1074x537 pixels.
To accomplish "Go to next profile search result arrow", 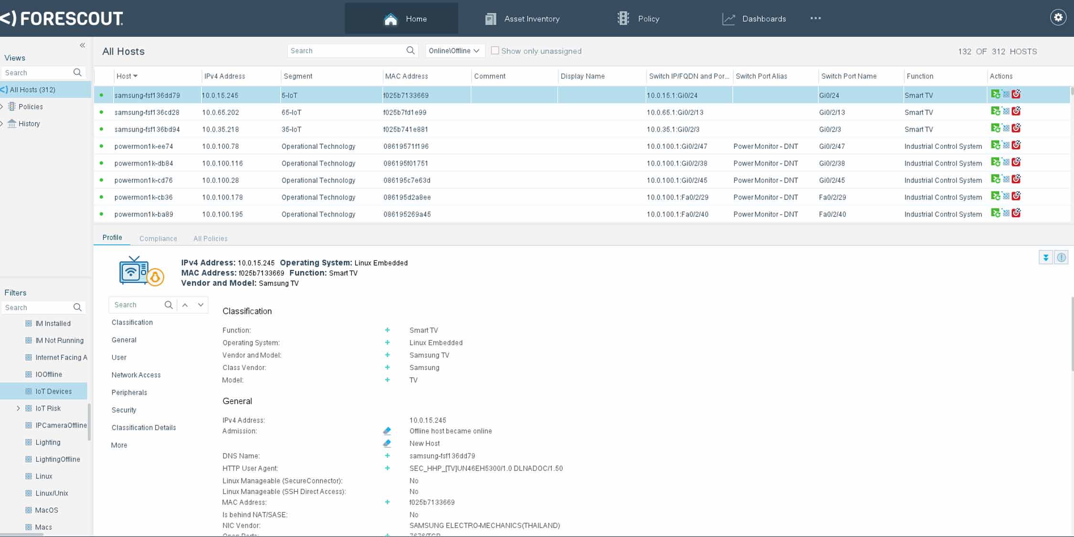I will [x=201, y=305].
